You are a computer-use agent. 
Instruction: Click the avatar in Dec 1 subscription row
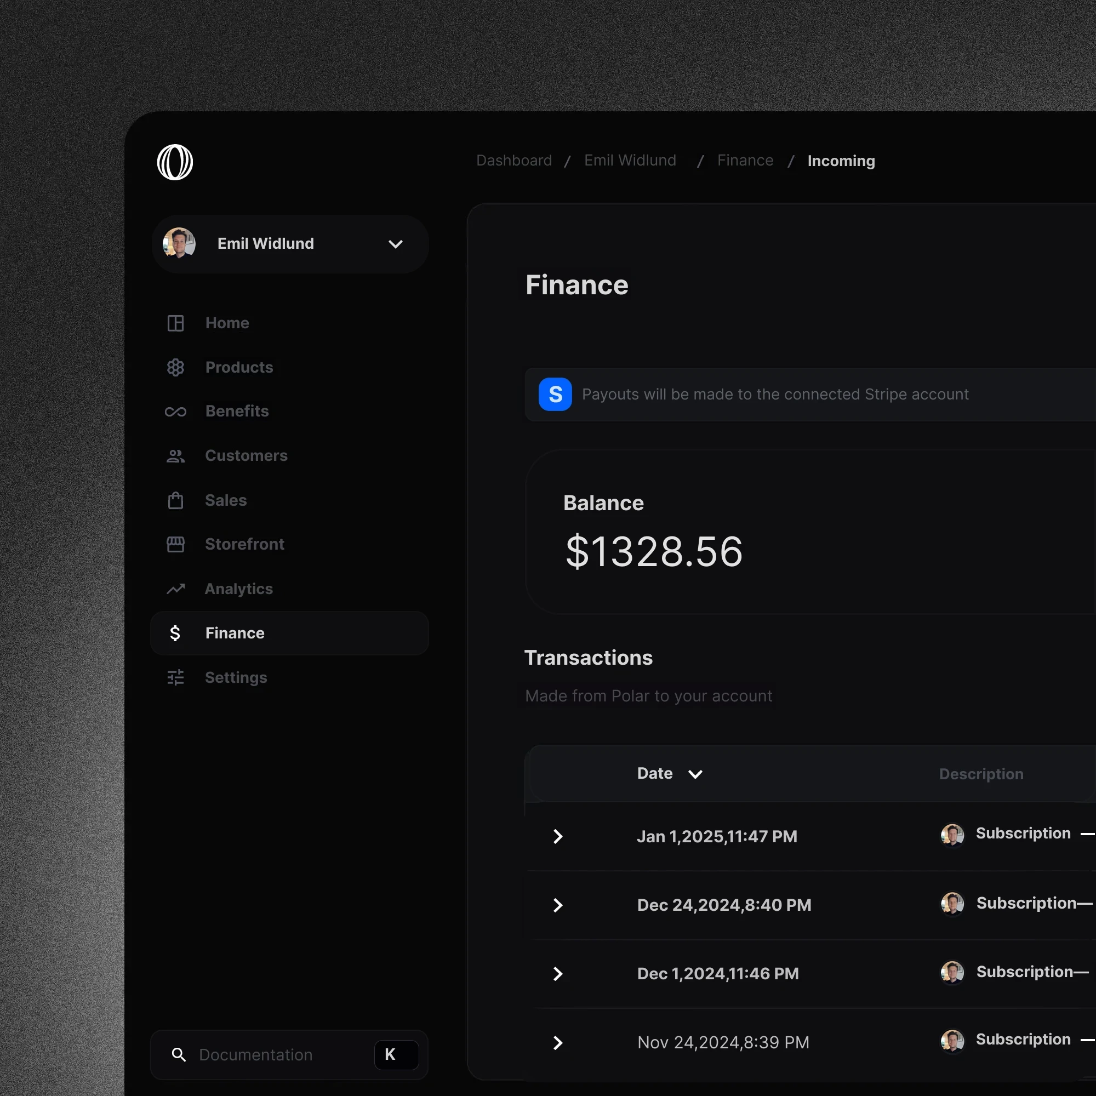(952, 972)
